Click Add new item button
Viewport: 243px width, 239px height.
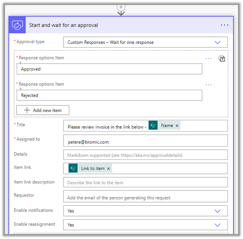tap(43, 110)
